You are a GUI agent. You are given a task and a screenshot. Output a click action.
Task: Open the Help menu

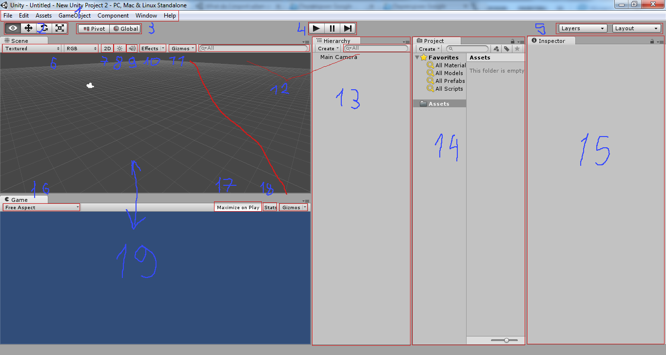(170, 16)
